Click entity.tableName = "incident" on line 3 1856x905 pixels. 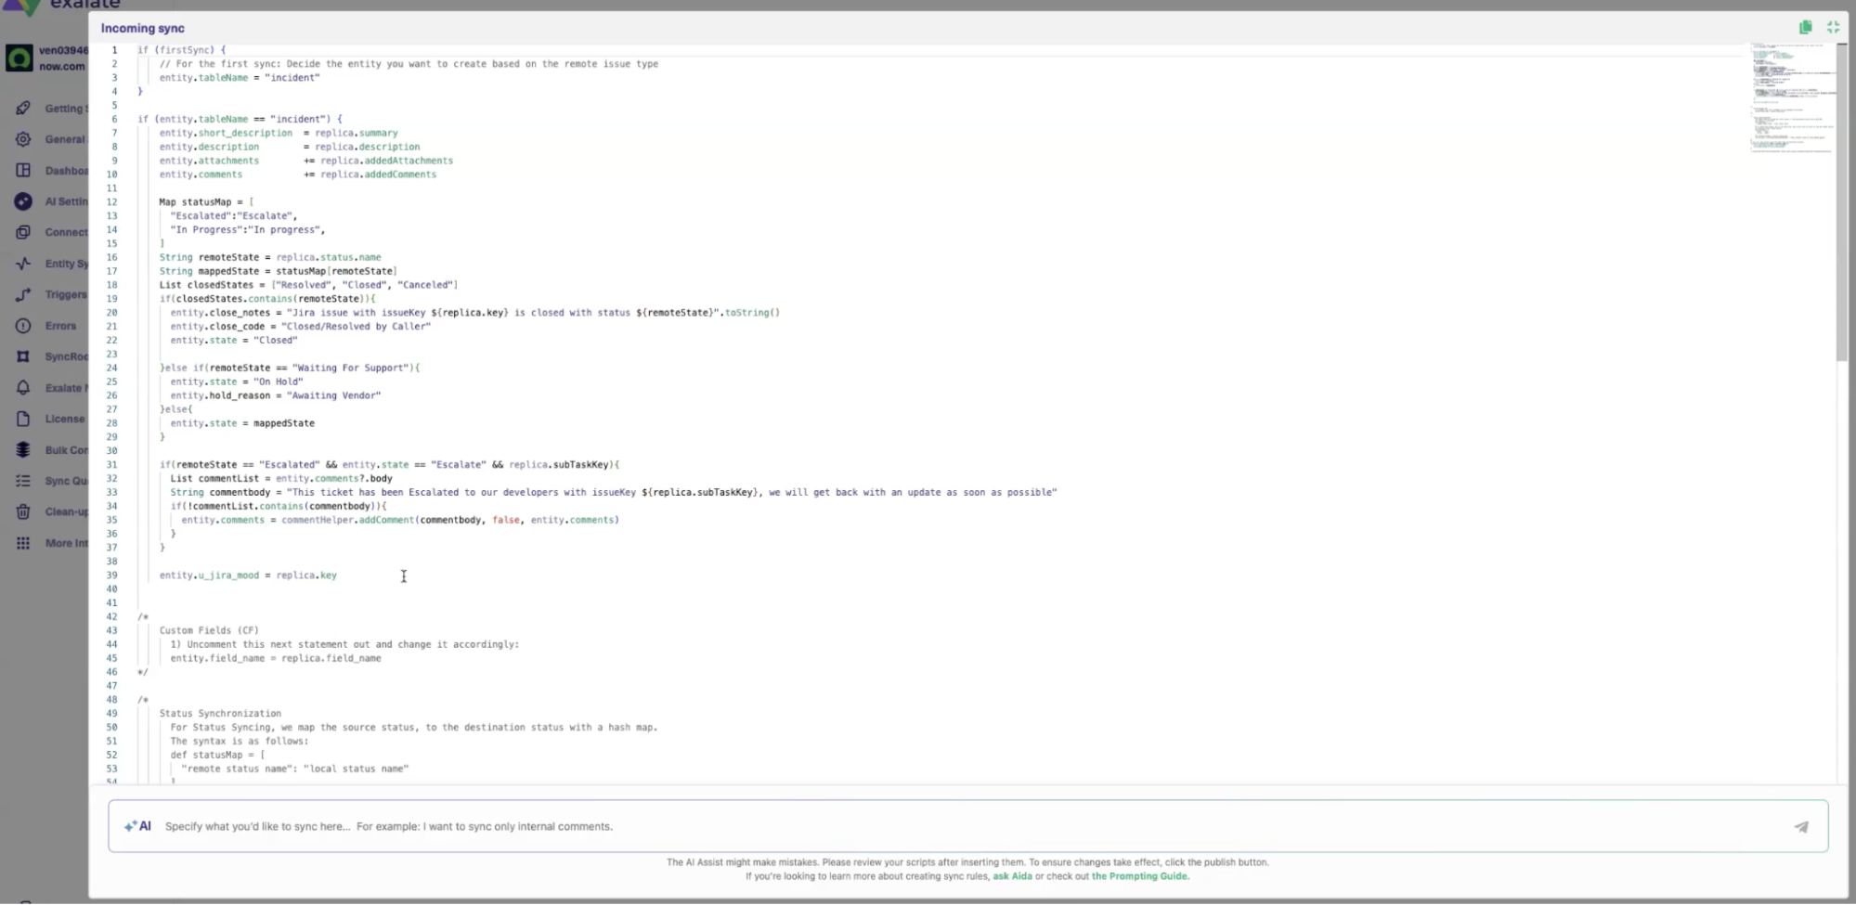click(x=240, y=78)
